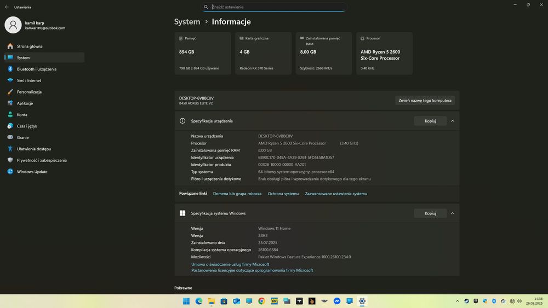Select install date 25.07.2025
The width and height of the screenshot is (548, 308).
(268, 243)
